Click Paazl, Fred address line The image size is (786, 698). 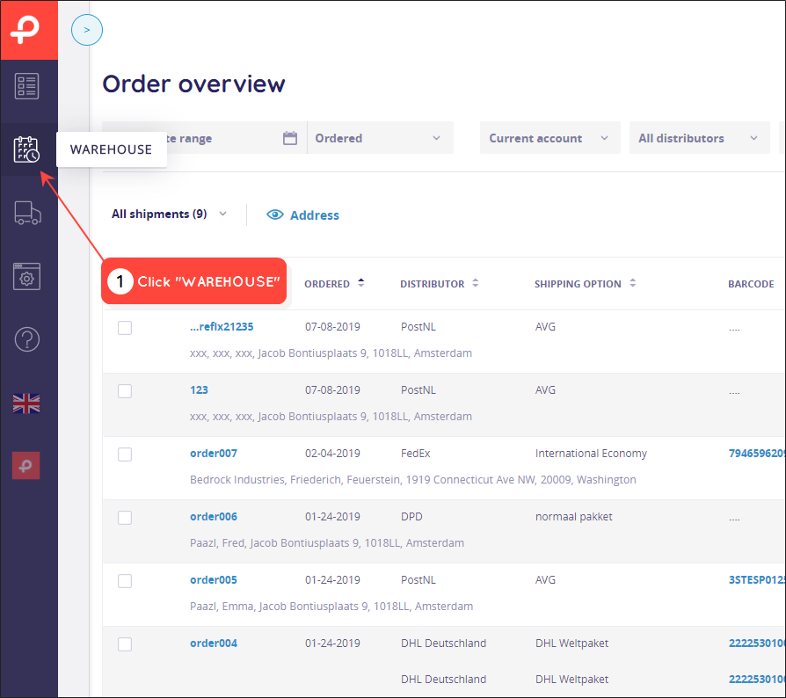(x=327, y=542)
